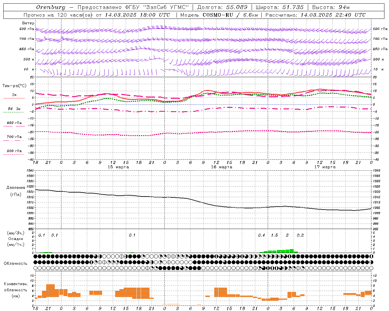The height and width of the screenshot is (311, 389).
Task: Click the '1.5' precipitation amount
Action: pyautogui.click(x=274, y=235)
